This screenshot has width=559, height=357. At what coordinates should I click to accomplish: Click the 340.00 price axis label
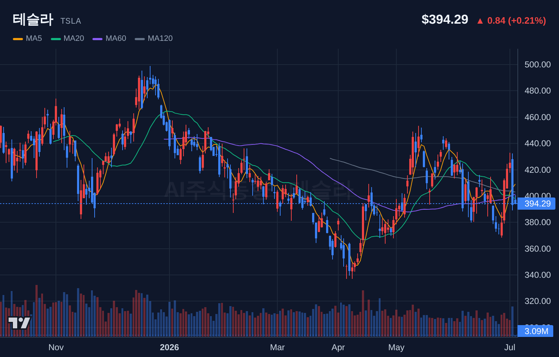tap(537, 275)
